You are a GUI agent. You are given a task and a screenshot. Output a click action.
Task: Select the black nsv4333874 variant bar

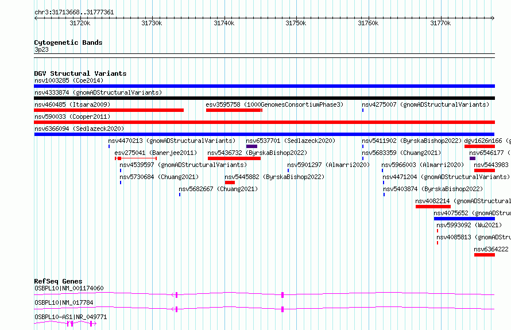(x=264, y=98)
